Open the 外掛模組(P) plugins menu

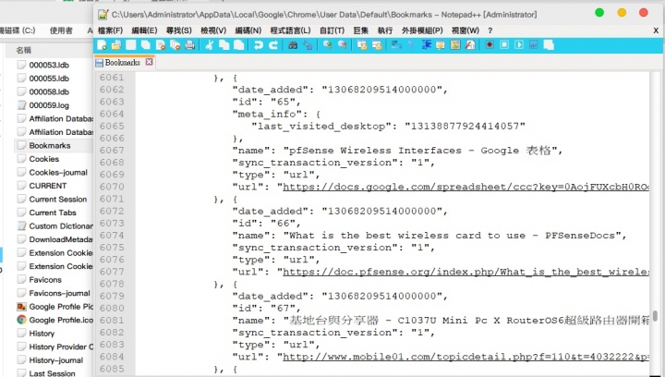click(422, 30)
